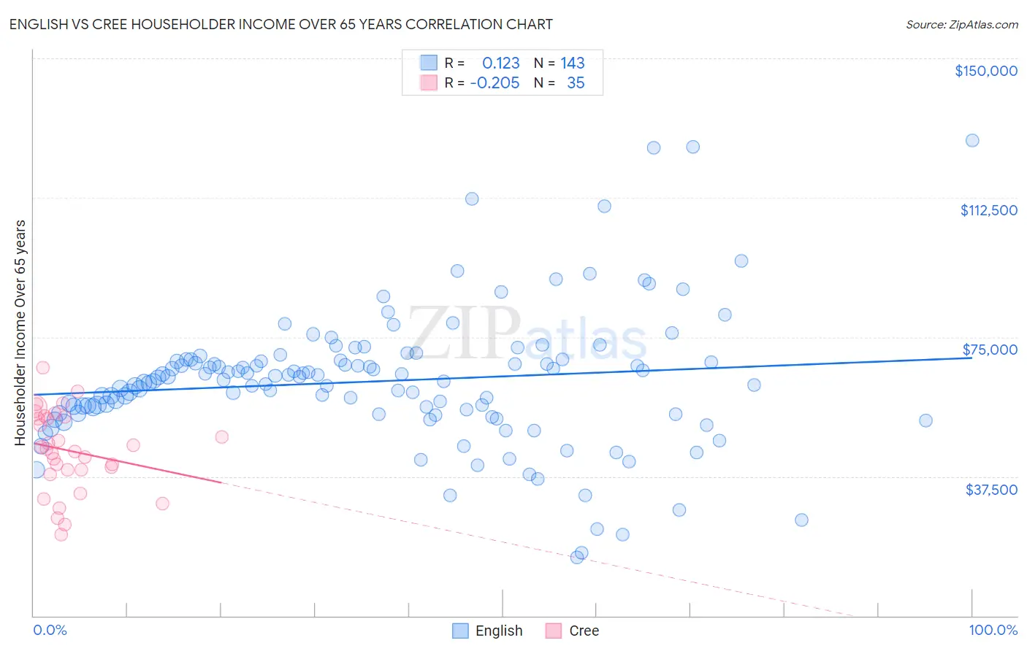
Task: Click the pink Cree legend swatch at bottom
Action: 554,631
